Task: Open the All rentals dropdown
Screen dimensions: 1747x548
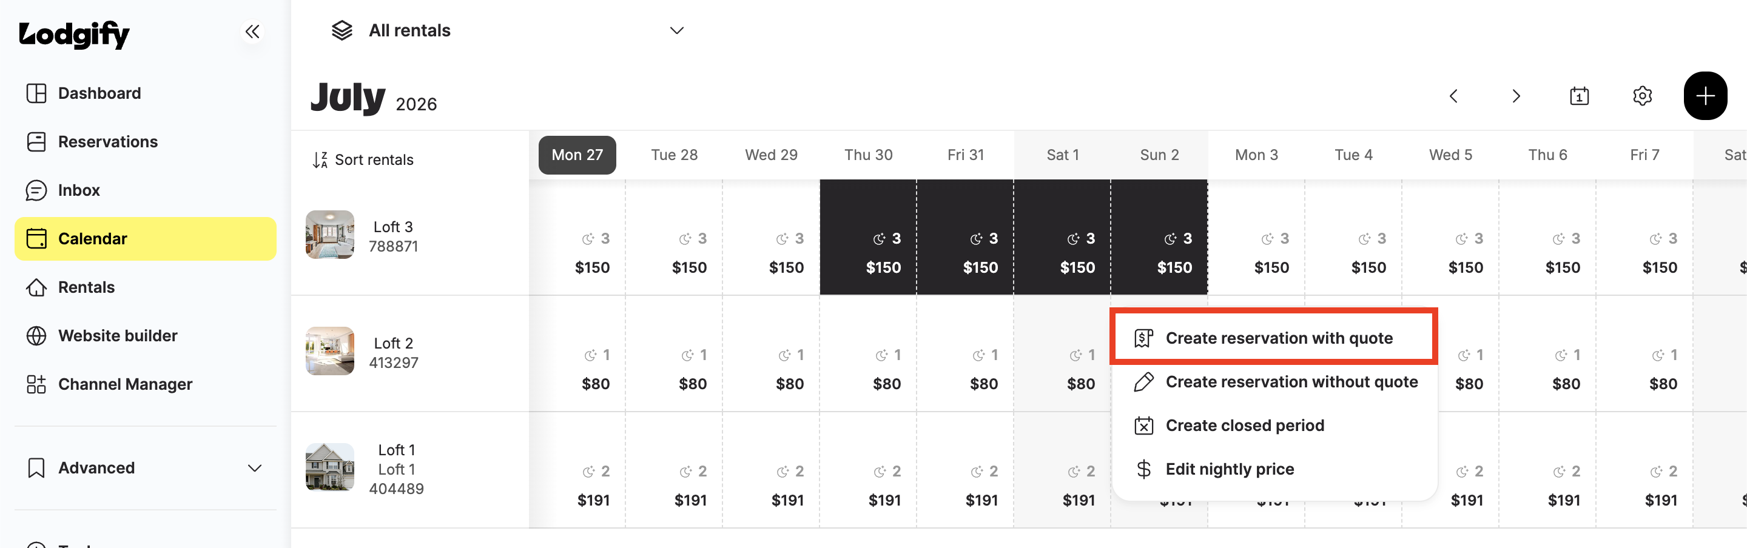Action: pyautogui.click(x=507, y=30)
